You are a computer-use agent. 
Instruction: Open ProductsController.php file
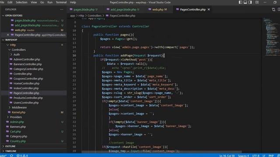click(x=34, y=98)
